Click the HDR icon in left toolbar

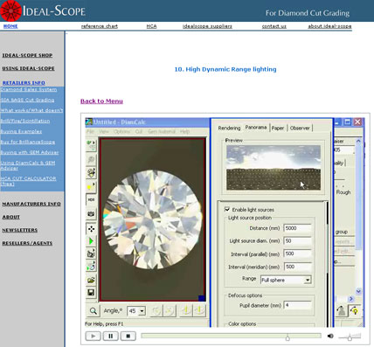91,200
